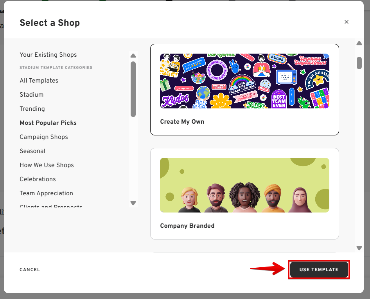Select Team Appreciation category

pyautogui.click(x=46, y=193)
